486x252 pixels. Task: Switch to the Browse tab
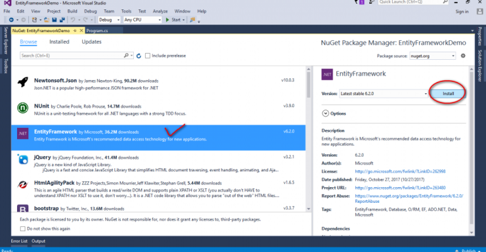[28, 42]
